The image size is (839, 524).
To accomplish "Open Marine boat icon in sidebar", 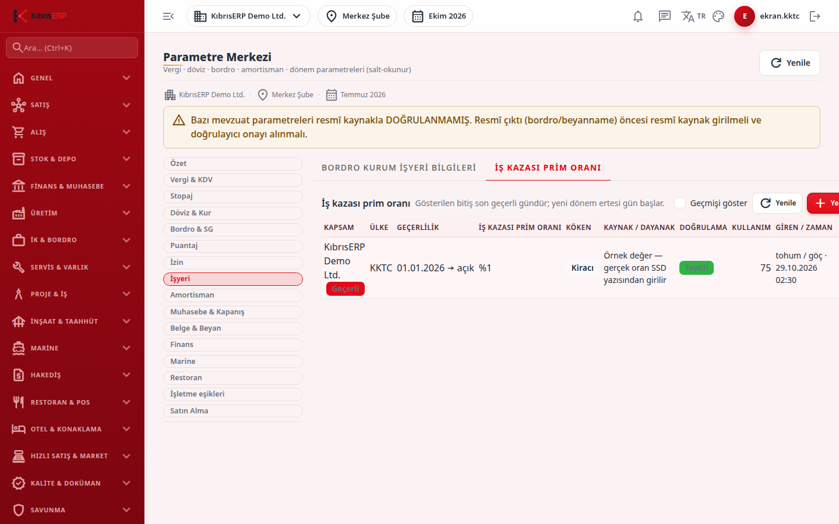I will click(x=19, y=348).
